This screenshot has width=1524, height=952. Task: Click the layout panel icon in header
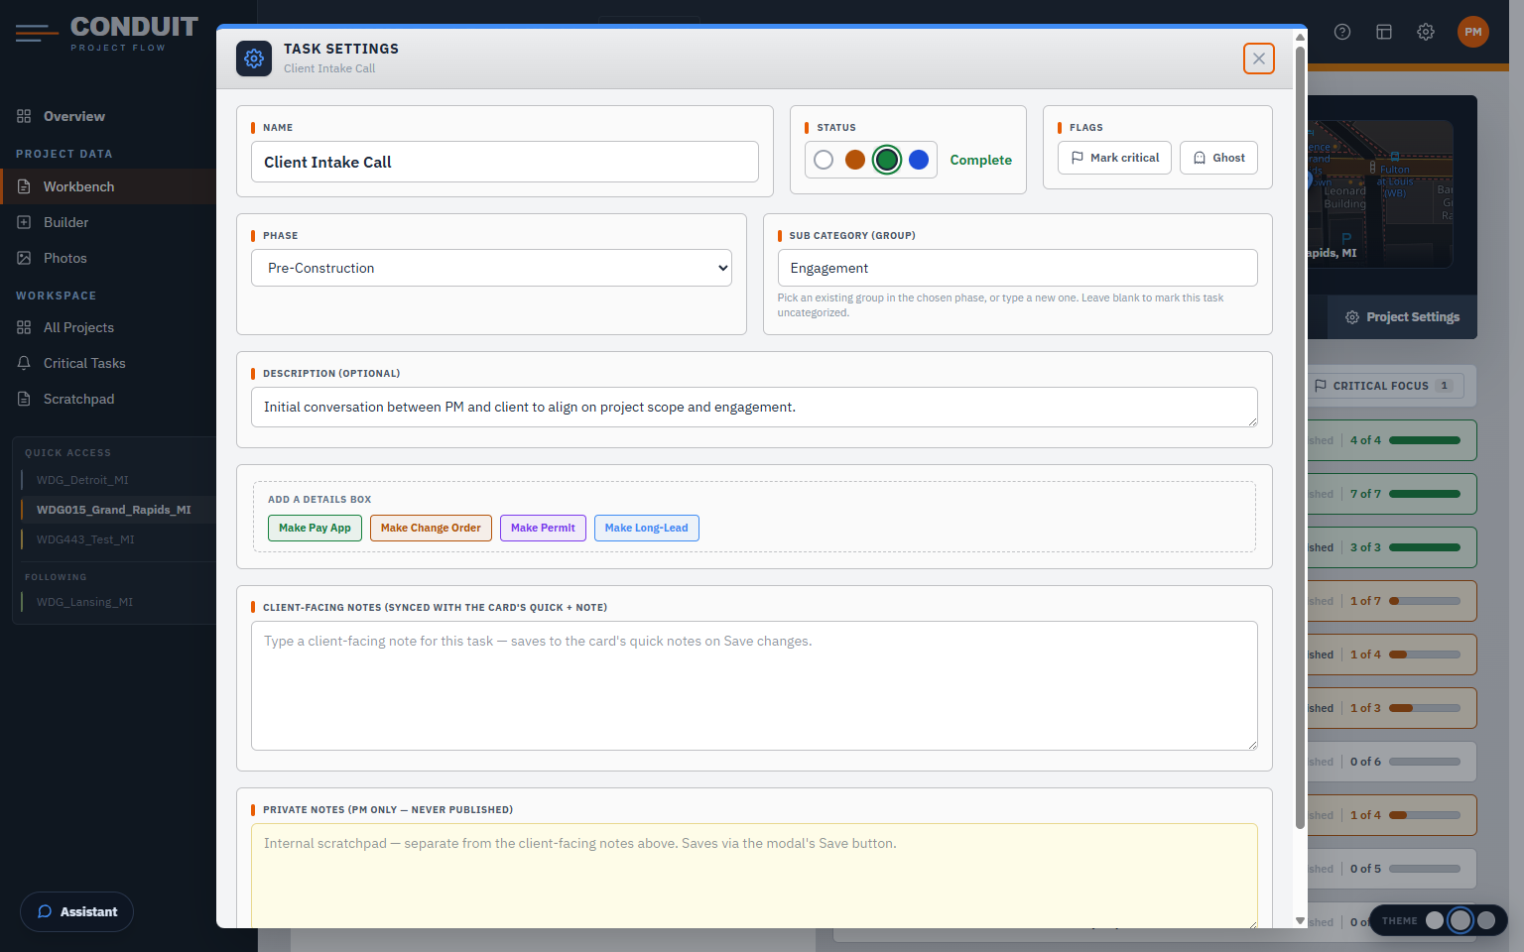(x=1384, y=32)
